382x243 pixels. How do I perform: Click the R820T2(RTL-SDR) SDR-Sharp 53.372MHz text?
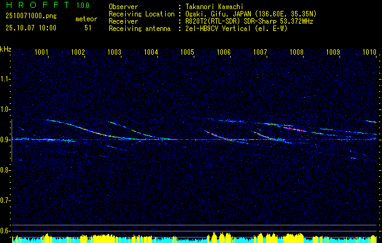click(x=249, y=21)
